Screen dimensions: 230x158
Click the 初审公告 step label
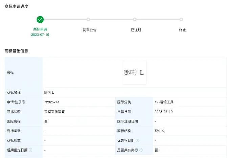89,30
